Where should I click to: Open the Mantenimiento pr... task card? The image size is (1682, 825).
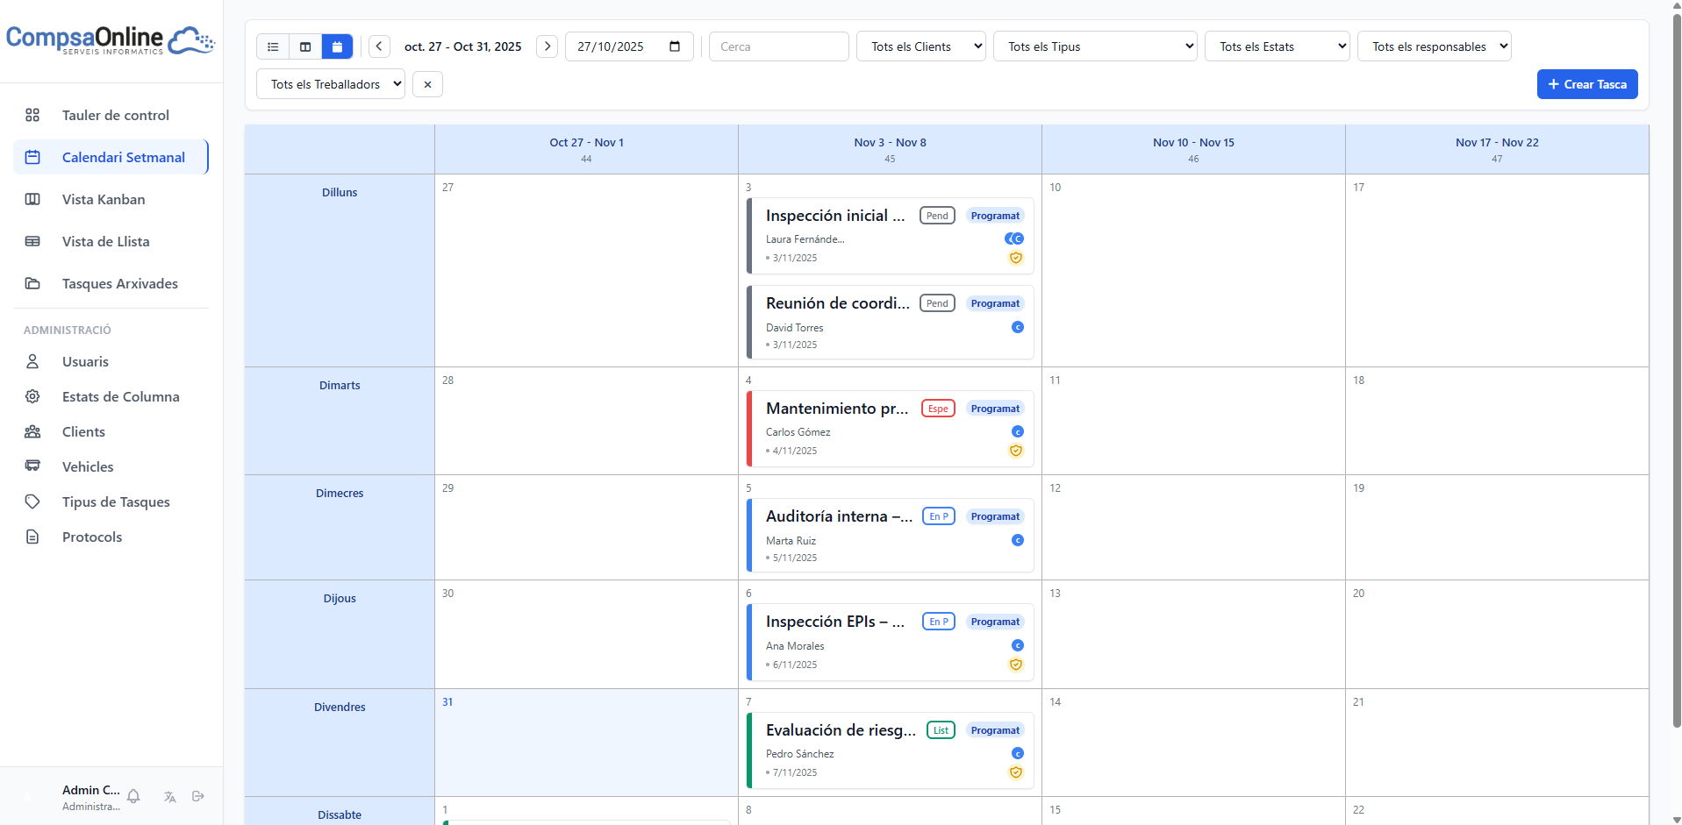(890, 429)
